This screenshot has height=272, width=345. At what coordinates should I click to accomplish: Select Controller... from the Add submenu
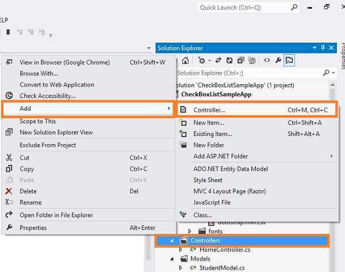tap(209, 110)
